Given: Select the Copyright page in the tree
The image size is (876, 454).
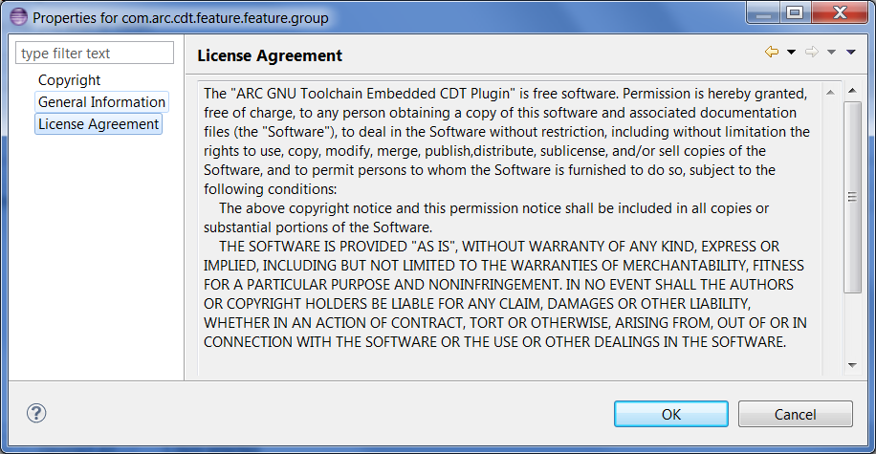Looking at the screenshot, I should click(69, 80).
